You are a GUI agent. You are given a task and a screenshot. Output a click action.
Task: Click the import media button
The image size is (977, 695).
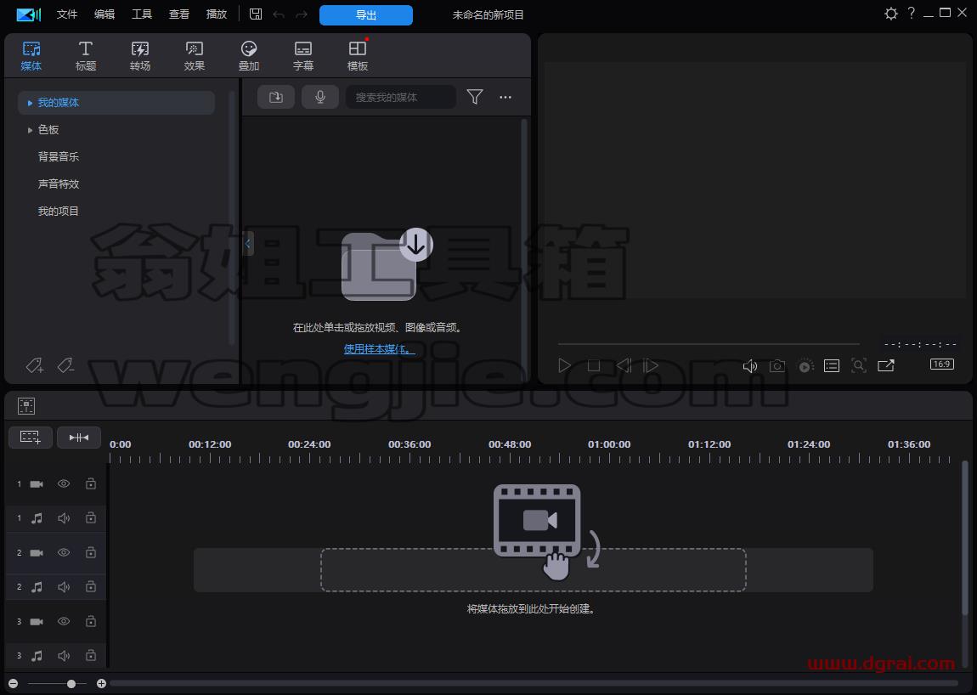(276, 97)
